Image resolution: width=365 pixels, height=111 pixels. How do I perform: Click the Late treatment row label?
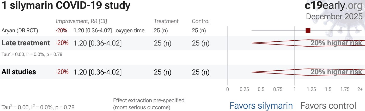click(x=26, y=43)
